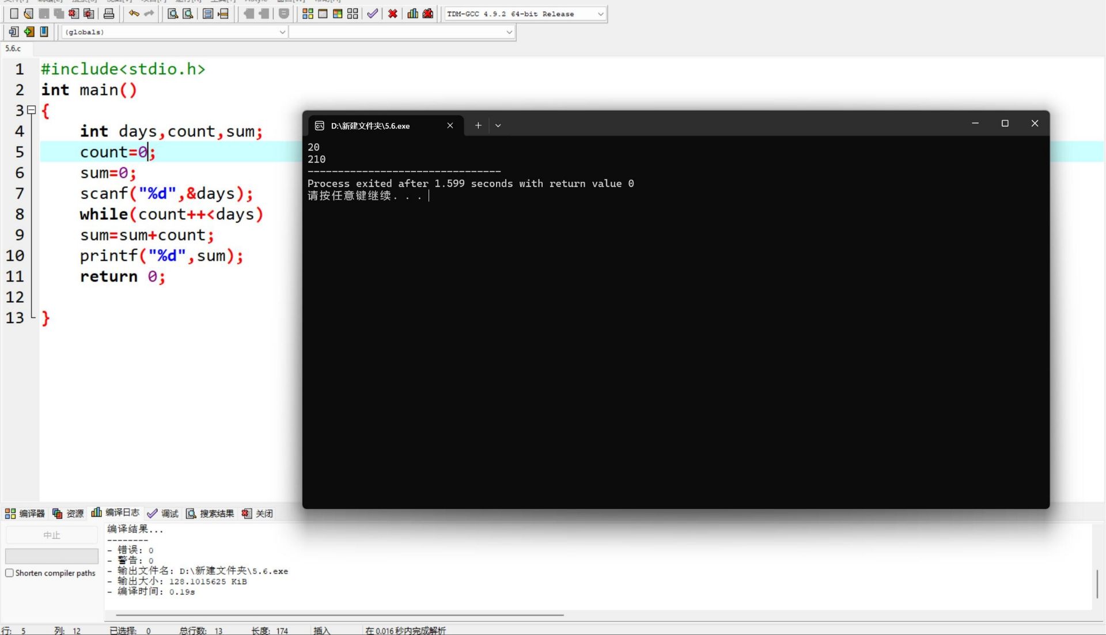Open the TDM-GCC compiler selector
The image size is (1106, 635).
(524, 14)
